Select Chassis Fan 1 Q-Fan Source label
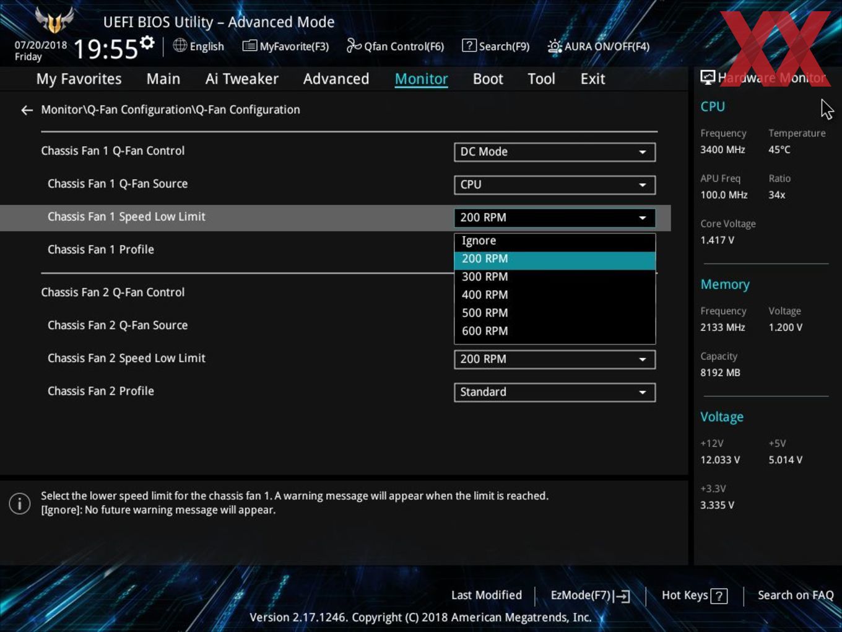The width and height of the screenshot is (842, 632). pos(118,184)
